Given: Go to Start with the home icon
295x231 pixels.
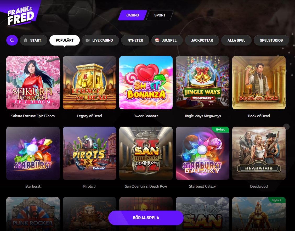Looking at the screenshot, I should click(33, 40).
